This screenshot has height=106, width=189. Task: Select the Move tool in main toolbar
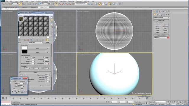click(x=33, y=4)
